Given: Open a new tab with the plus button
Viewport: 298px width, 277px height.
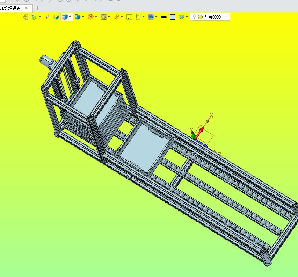Looking at the screenshot, I should click(37, 8).
